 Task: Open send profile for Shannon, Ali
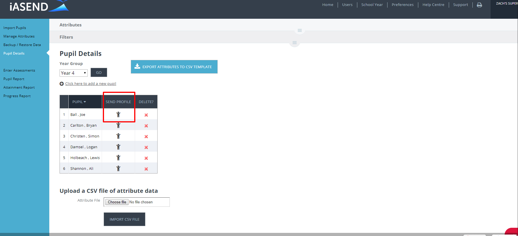pos(118,168)
